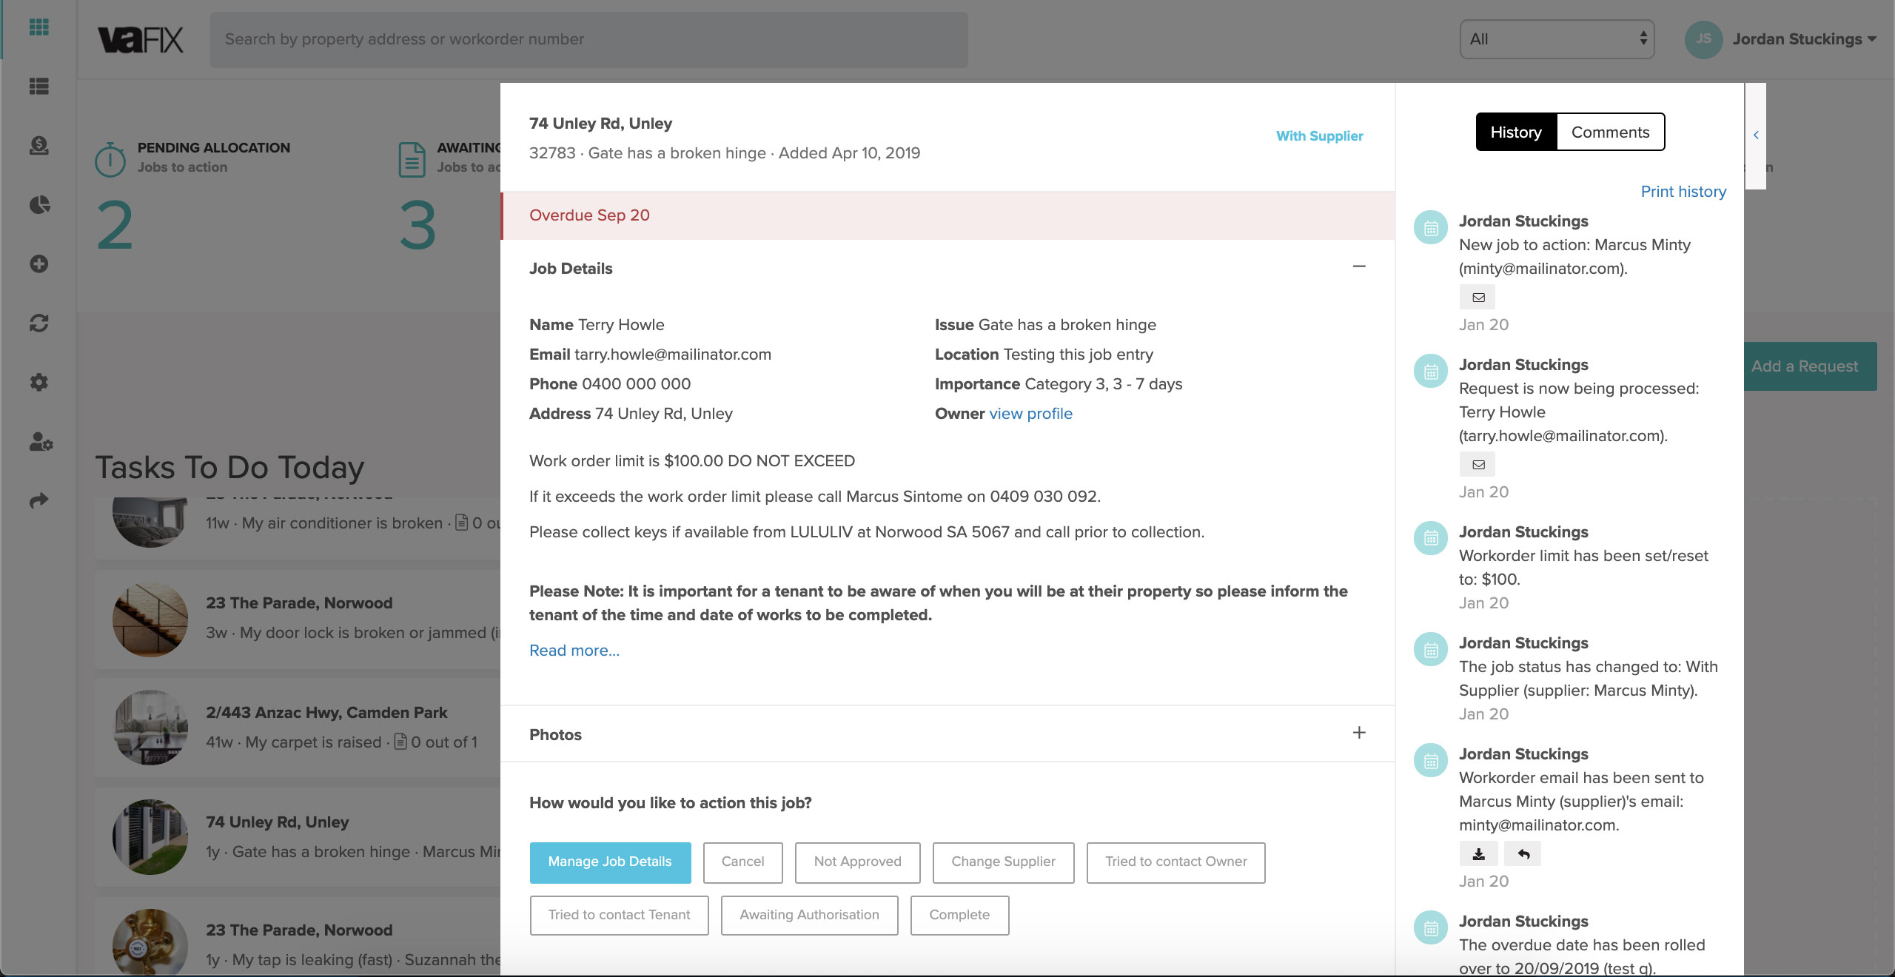1895x977 pixels.
Task: Click Manage Job Details button
Action: coord(610,862)
